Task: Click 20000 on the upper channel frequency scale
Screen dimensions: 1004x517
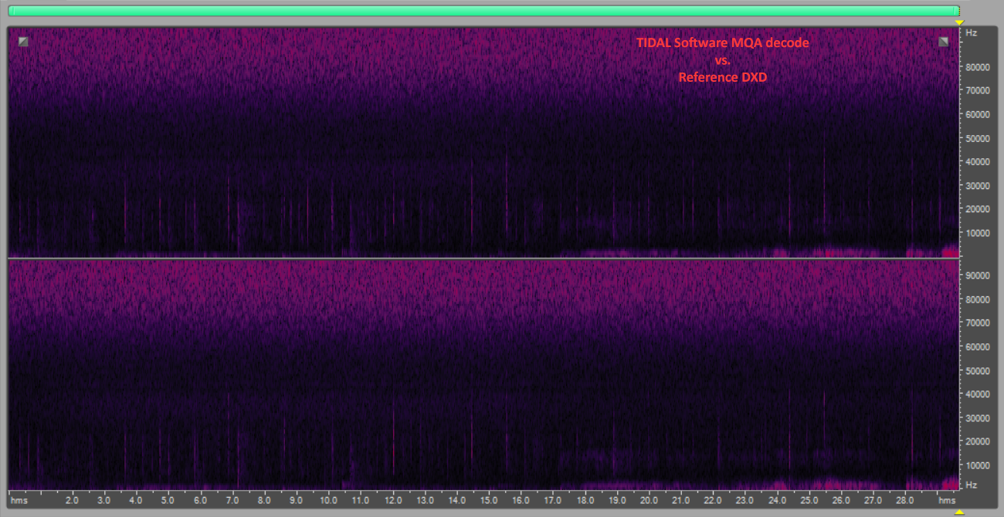Action: pos(979,209)
